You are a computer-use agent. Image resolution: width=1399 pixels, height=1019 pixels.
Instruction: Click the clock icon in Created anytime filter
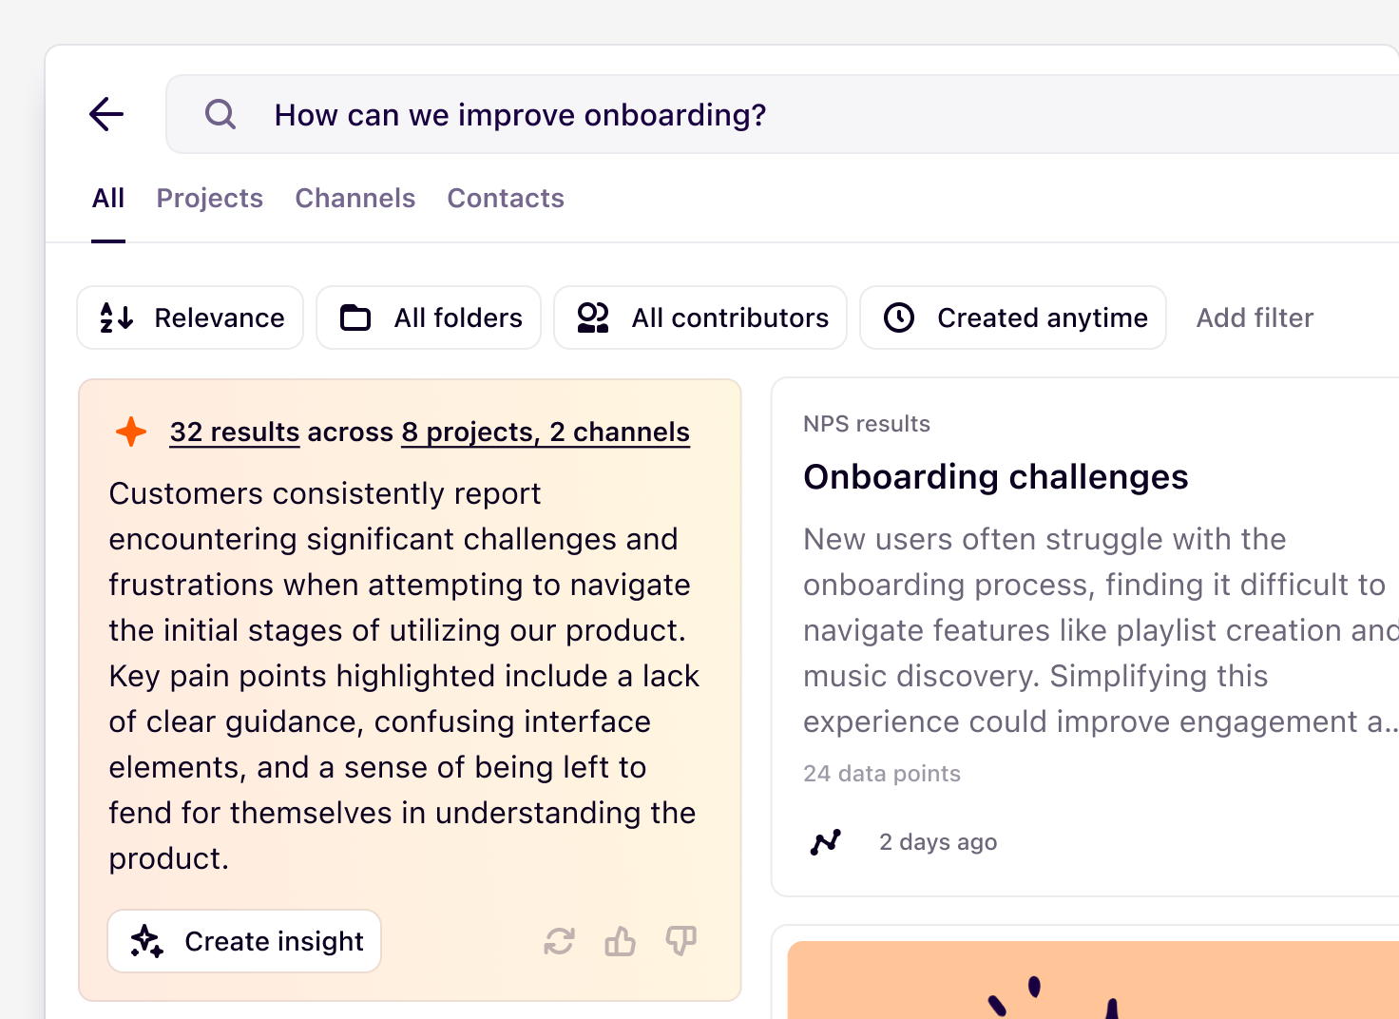pos(899,317)
